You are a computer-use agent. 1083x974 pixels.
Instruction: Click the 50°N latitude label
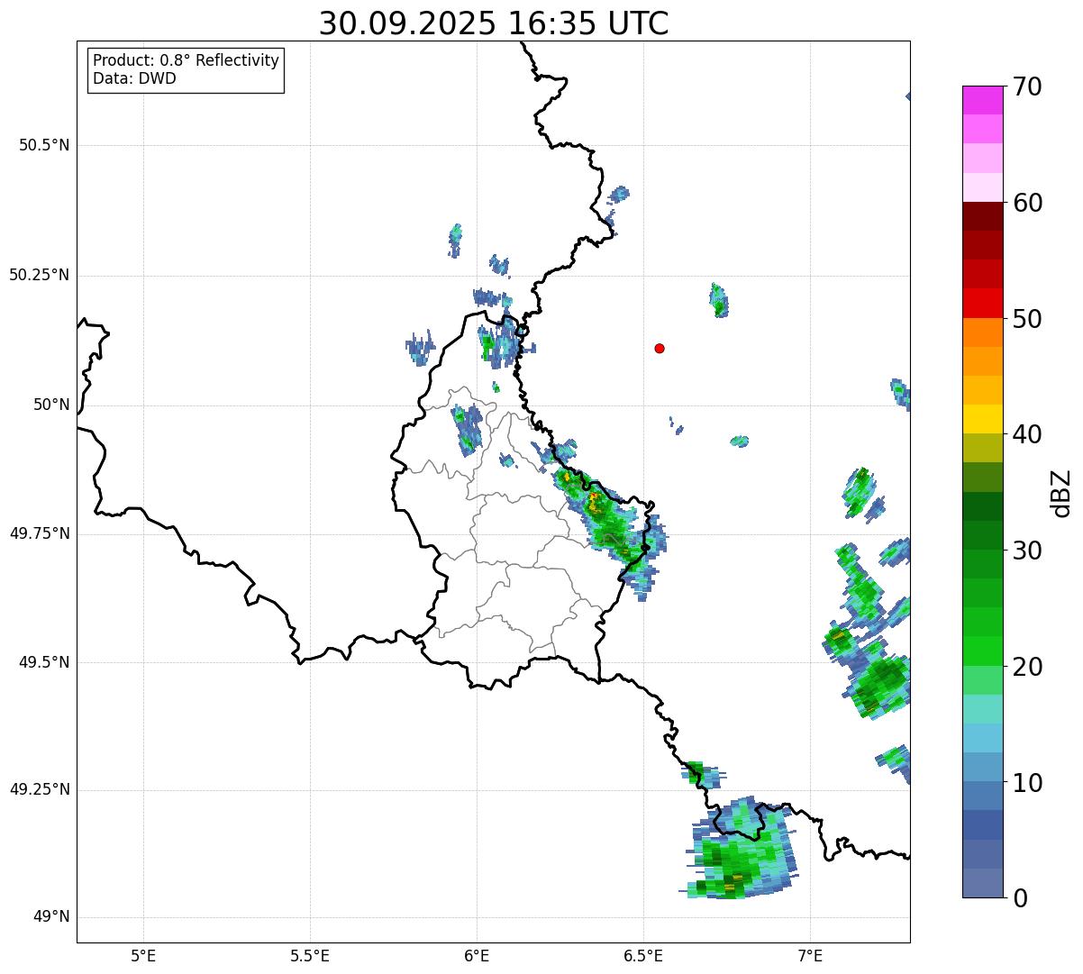point(51,405)
